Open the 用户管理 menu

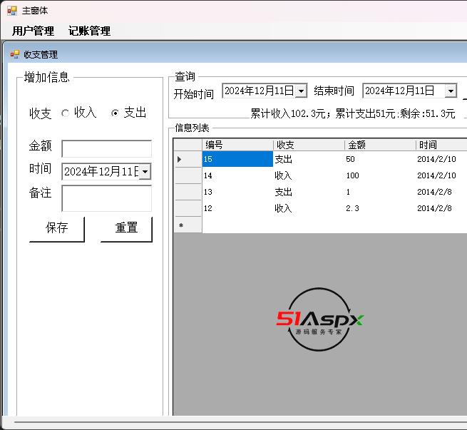33,31
